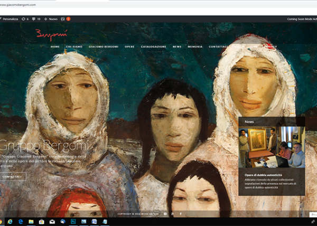Open Thunderbird from the taskbar
The height and width of the screenshot is (226, 317).
(63, 222)
